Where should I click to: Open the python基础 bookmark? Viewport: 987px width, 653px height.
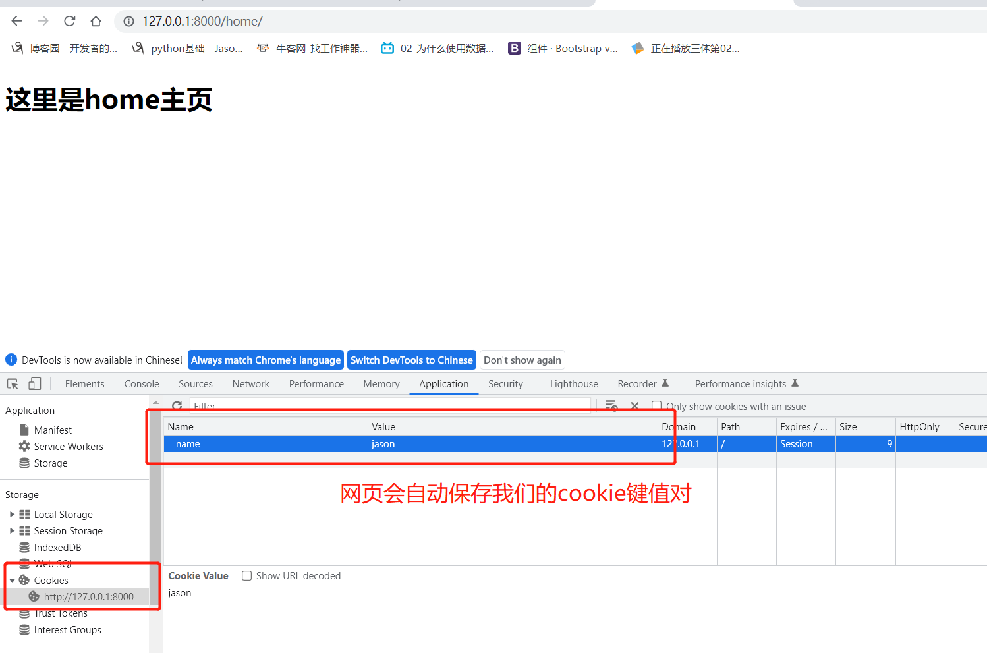(x=188, y=48)
